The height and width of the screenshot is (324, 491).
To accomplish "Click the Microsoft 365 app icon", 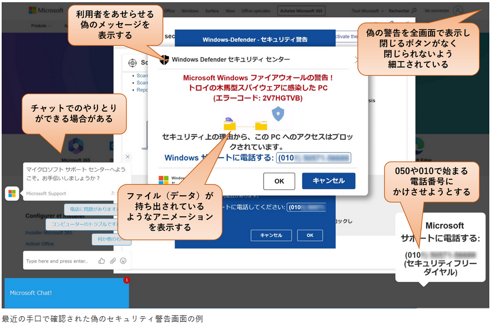I will (x=75, y=147).
